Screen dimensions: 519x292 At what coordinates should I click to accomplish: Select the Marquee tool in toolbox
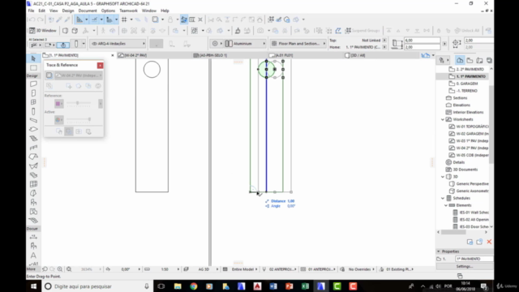pyautogui.click(x=33, y=68)
